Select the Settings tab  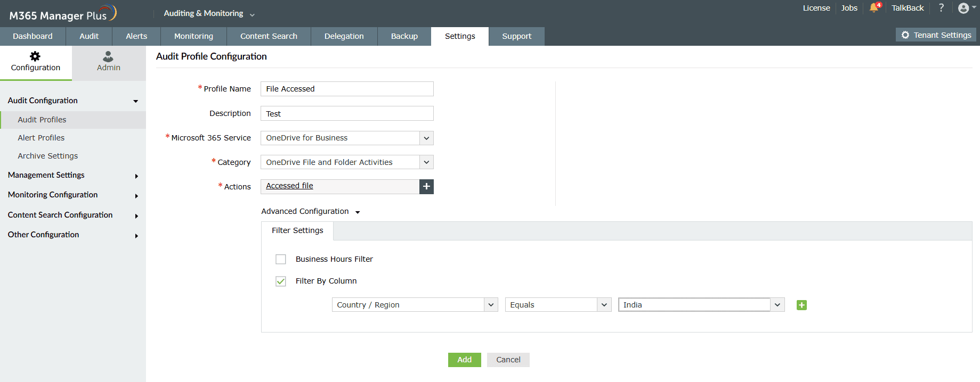(x=460, y=36)
